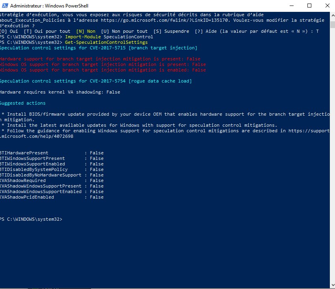Viewport: 335px width, 289px height.
Task: Close the Windows PowerShell window
Action: [x=327, y=6]
